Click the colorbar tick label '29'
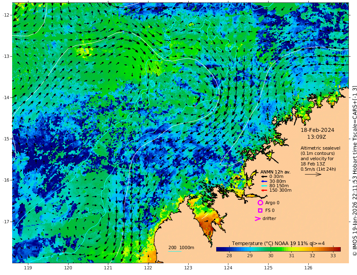 click(250, 256)
